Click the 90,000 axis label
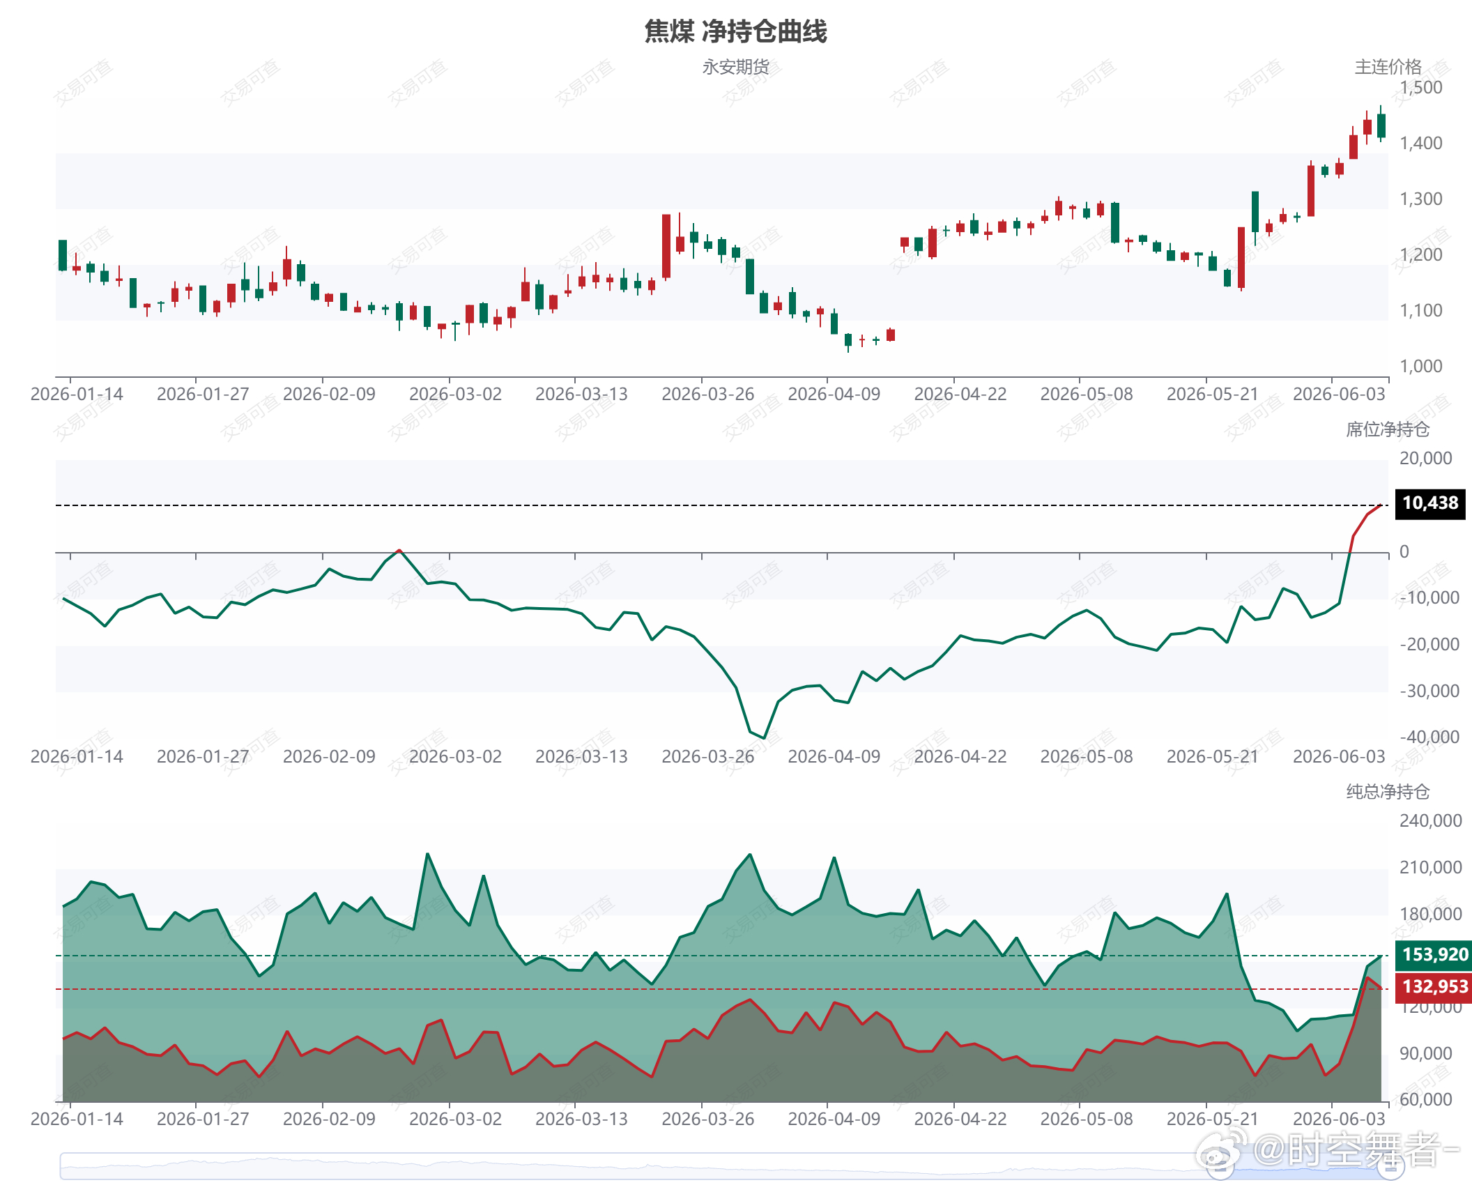 [x=1426, y=1054]
